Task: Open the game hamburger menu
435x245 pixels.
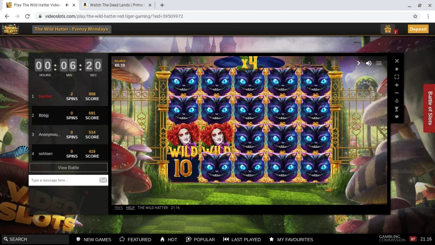Action: tap(379, 63)
